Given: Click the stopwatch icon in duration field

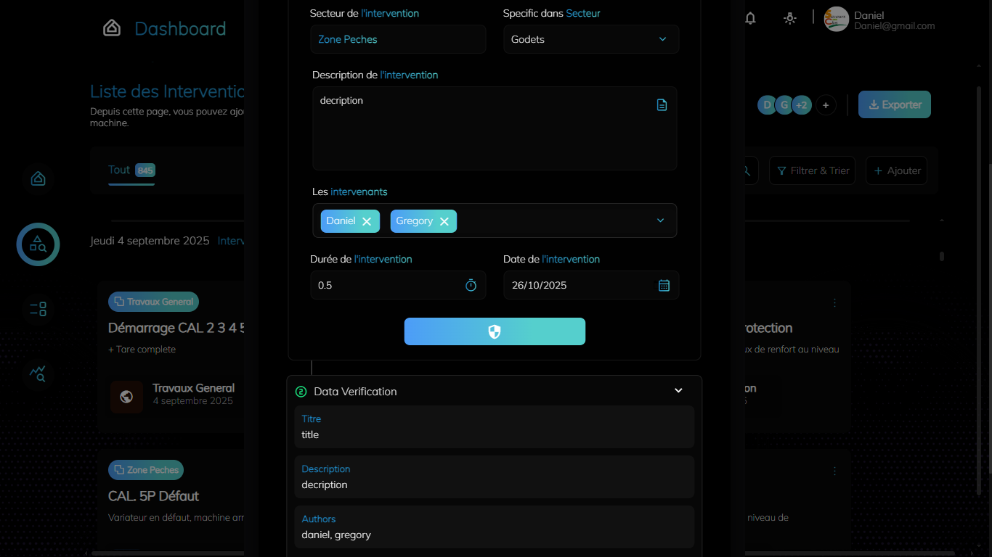Looking at the screenshot, I should pos(471,286).
